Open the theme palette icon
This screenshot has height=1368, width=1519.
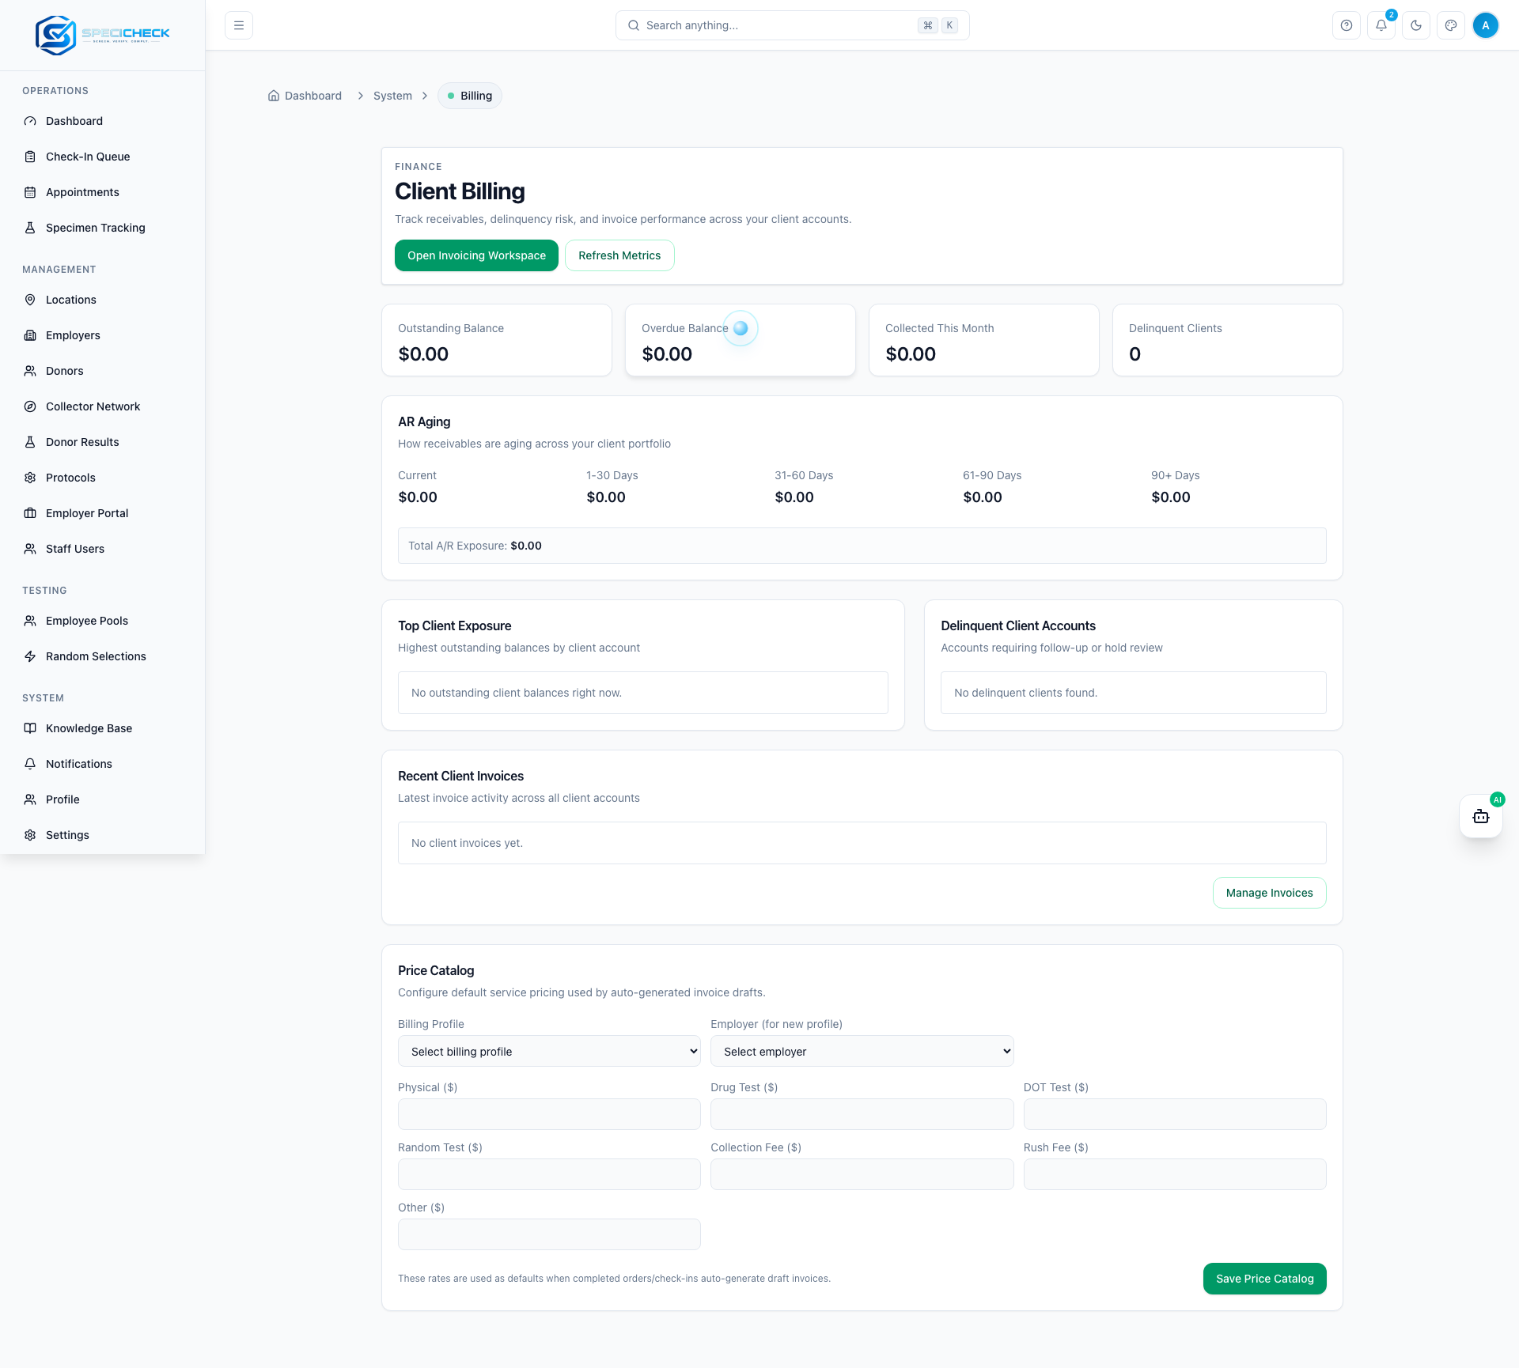point(1451,25)
